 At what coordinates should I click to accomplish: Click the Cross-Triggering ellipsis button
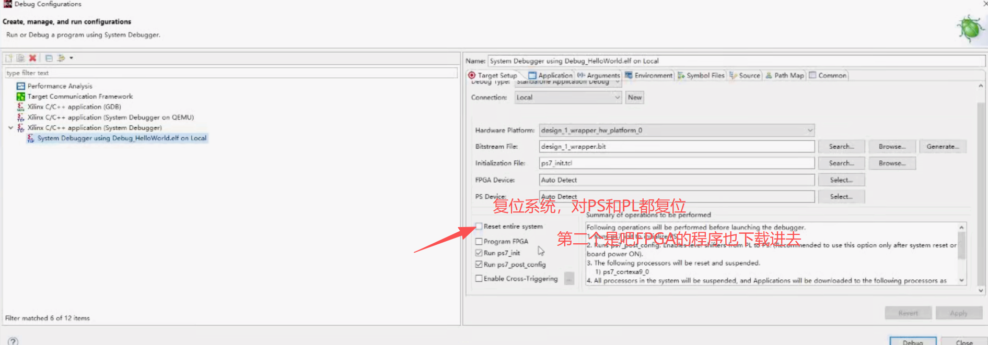click(x=569, y=279)
